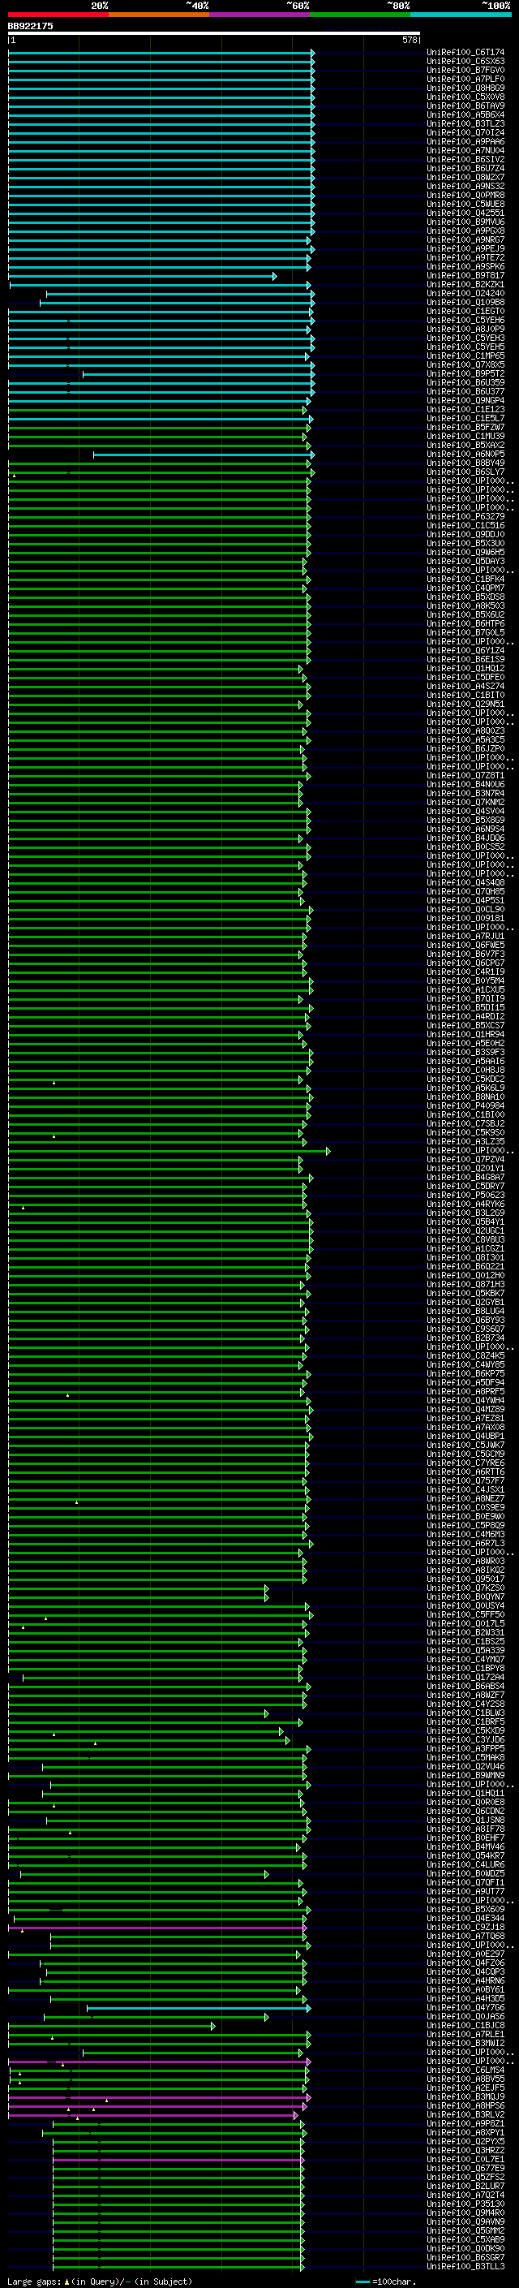Click the purple ~60% identity legend segment
The height and width of the screenshot is (2288, 519).
pos(260,15)
